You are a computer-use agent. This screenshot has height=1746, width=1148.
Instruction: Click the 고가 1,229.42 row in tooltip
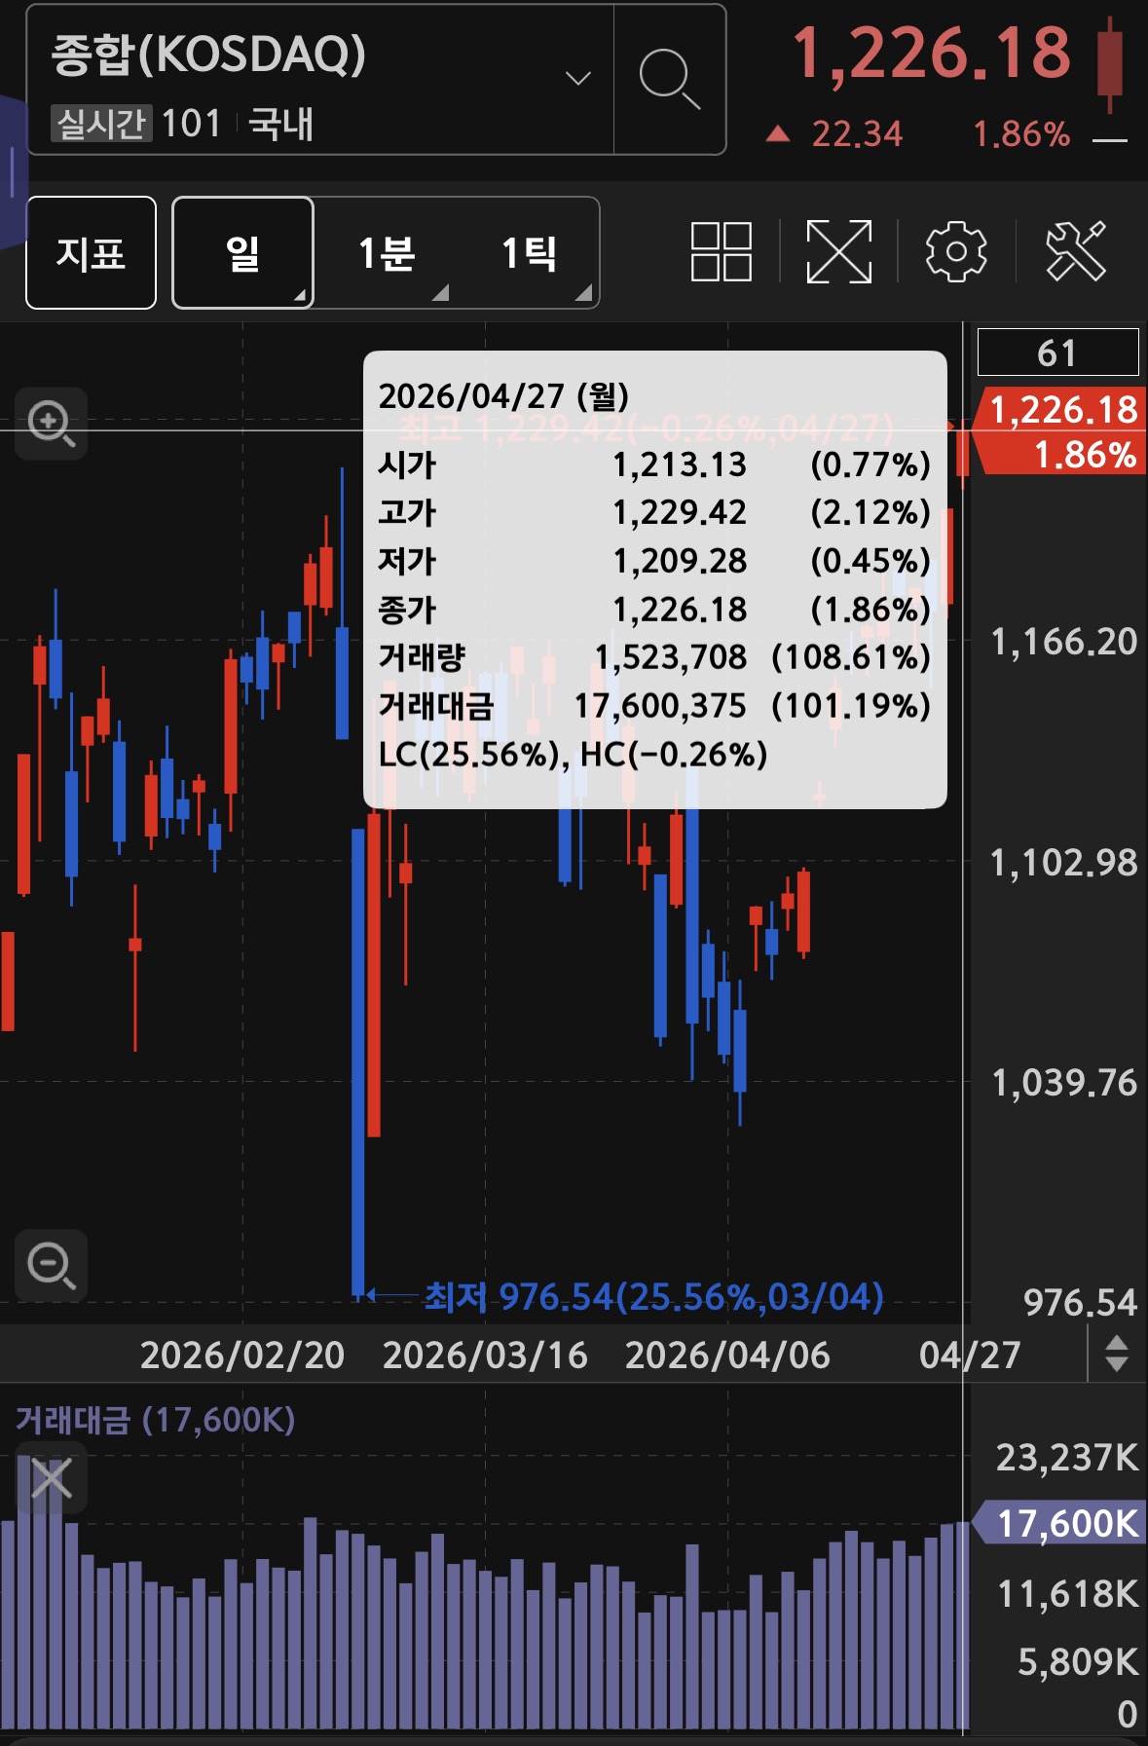pos(654,512)
